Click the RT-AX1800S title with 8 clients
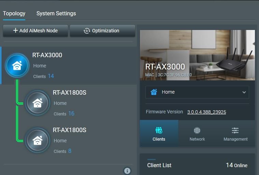This screenshot has width=259, height=175. 70,130
